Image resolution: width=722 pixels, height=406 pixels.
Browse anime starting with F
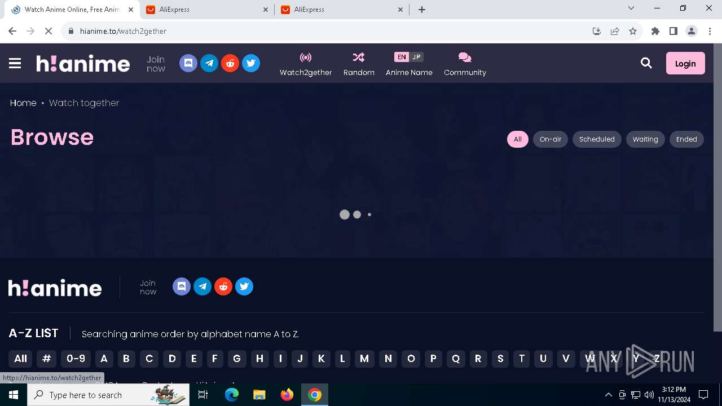(x=214, y=359)
